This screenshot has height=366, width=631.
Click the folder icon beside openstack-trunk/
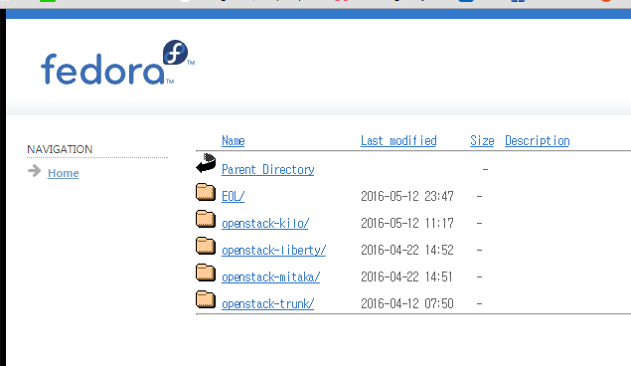[206, 299]
